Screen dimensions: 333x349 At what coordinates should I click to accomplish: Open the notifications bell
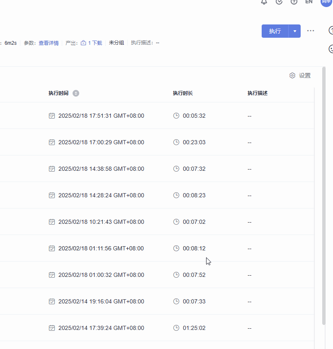[x=264, y=2]
